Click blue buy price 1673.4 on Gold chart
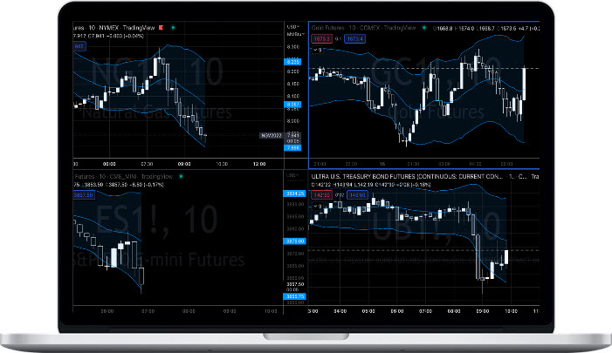The width and height of the screenshot is (612, 353). (x=354, y=40)
